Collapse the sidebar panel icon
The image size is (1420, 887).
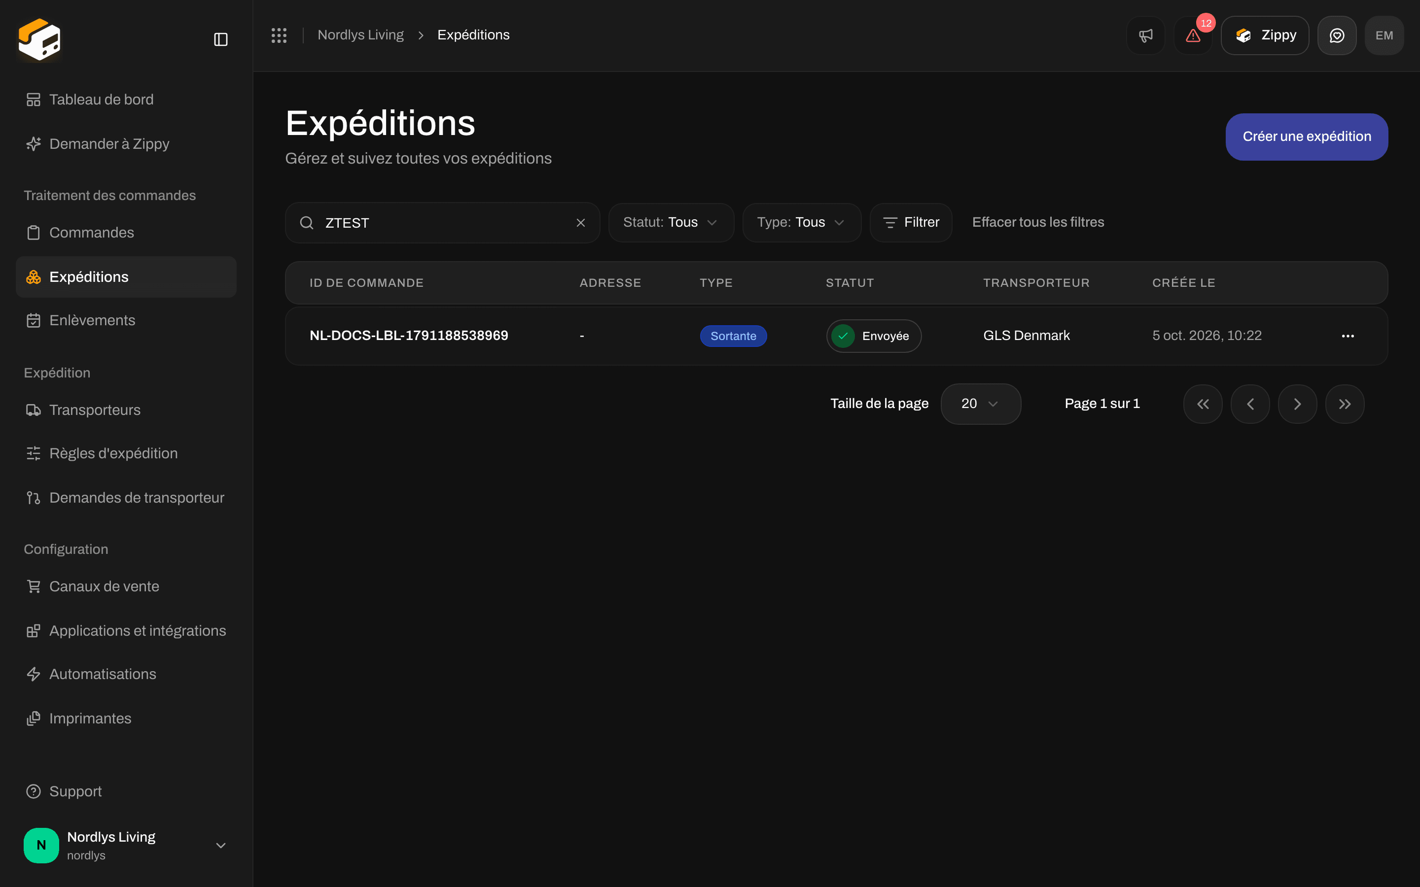220,39
